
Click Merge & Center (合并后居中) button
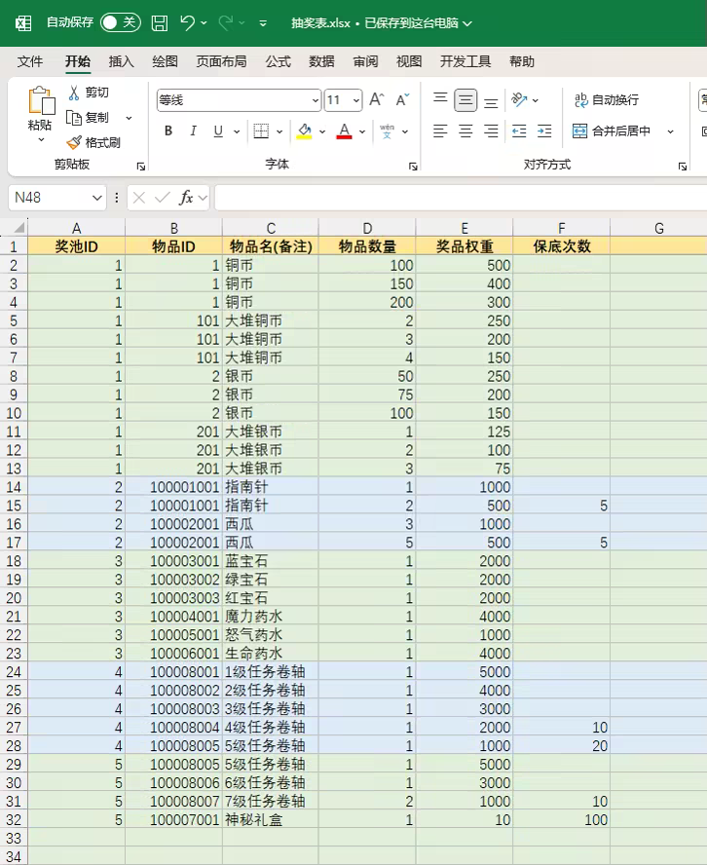click(612, 132)
